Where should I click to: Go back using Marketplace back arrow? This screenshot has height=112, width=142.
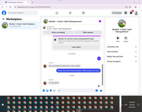point(3,19)
